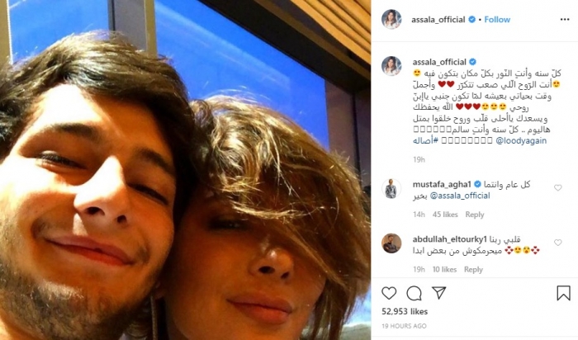The image size is (578, 340).
Task: View abdullah_eltourky1's profile avatar
Action: coord(391,243)
